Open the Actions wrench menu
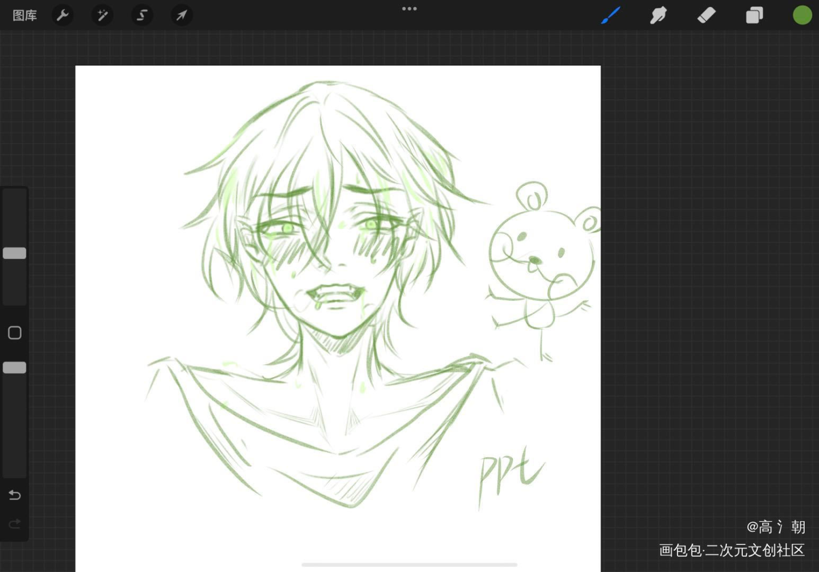Screen dimensions: 819x572 click(63, 15)
